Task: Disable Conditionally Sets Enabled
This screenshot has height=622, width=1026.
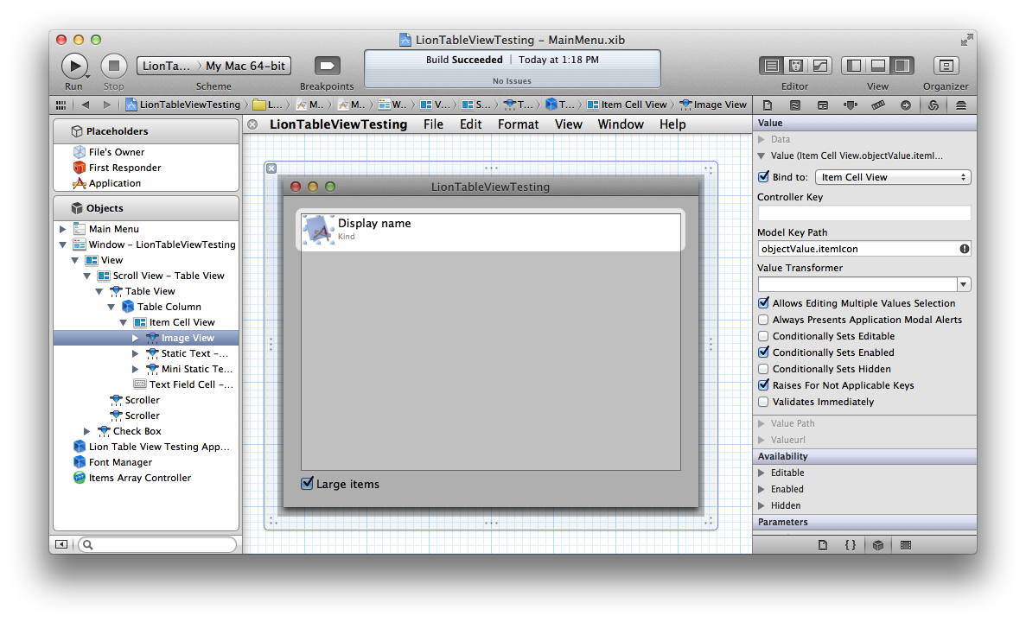Action: pos(763,352)
